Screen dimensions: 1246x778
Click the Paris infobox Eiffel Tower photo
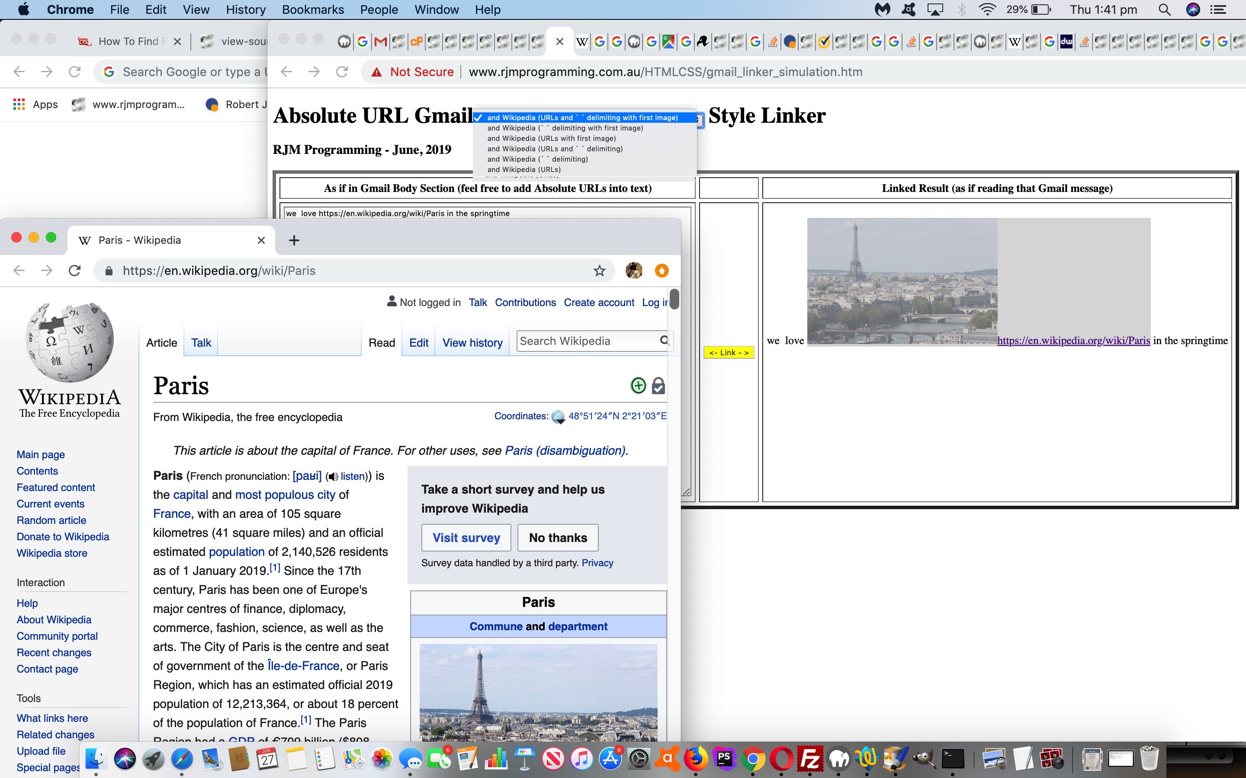pyautogui.click(x=539, y=692)
